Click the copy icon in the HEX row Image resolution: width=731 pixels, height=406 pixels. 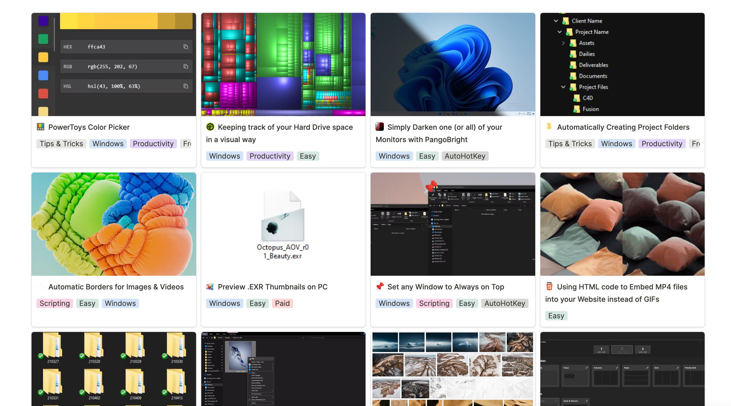click(185, 47)
